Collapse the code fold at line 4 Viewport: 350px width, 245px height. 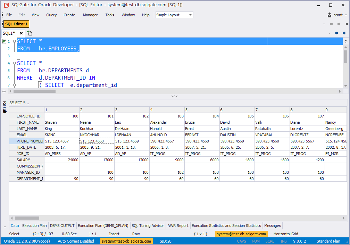click(14, 63)
